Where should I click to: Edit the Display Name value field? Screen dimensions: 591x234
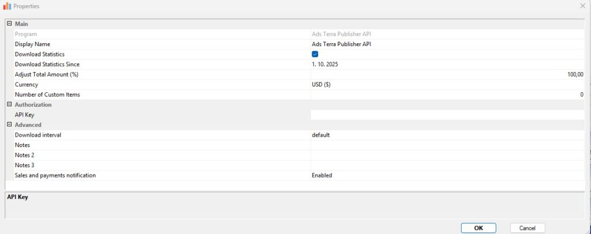coord(447,44)
